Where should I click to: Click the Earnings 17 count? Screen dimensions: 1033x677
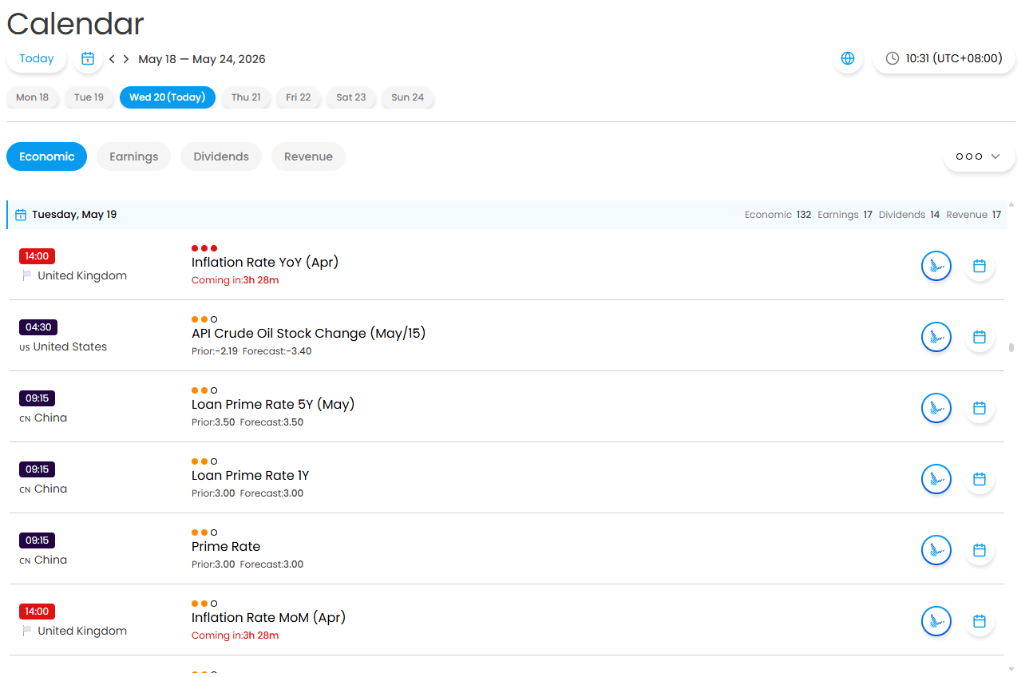(x=845, y=215)
